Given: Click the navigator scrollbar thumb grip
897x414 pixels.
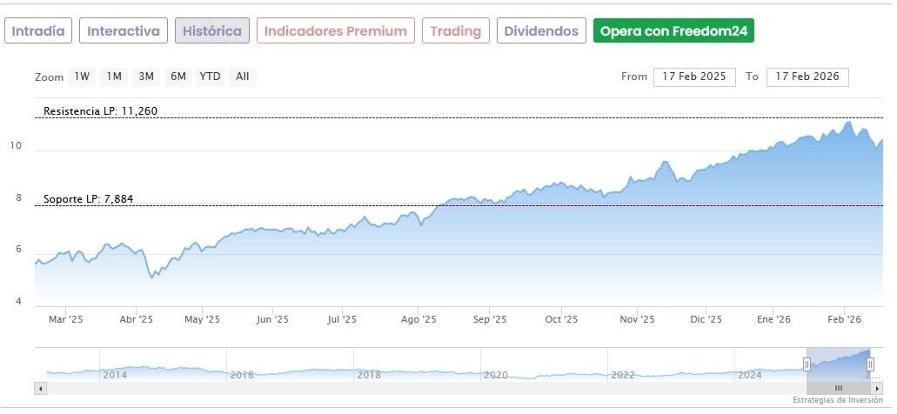Looking at the screenshot, I should [x=839, y=388].
